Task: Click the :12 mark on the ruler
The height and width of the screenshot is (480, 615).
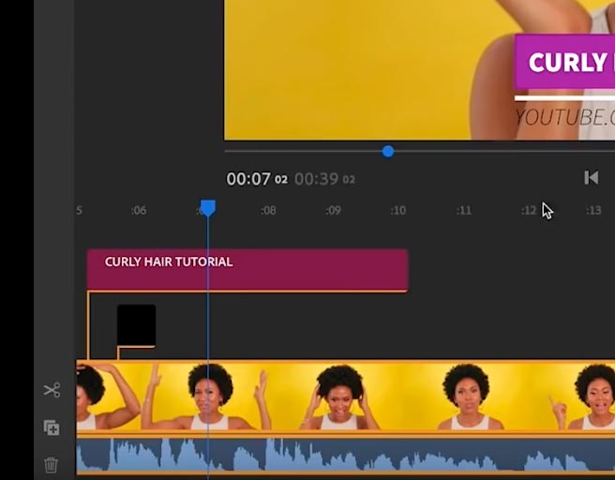Action: click(529, 211)
